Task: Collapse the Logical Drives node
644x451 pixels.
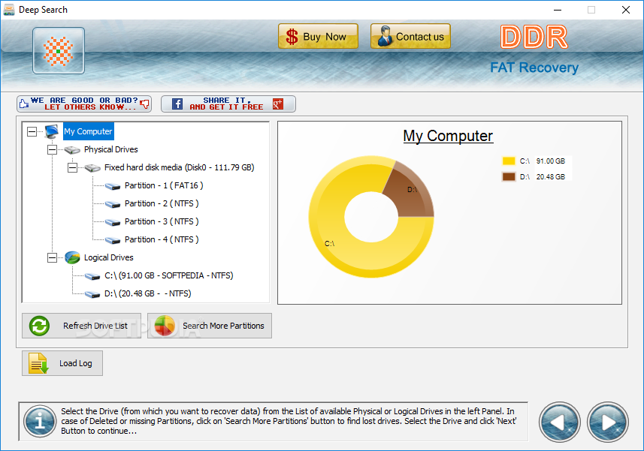Action: 52,257
